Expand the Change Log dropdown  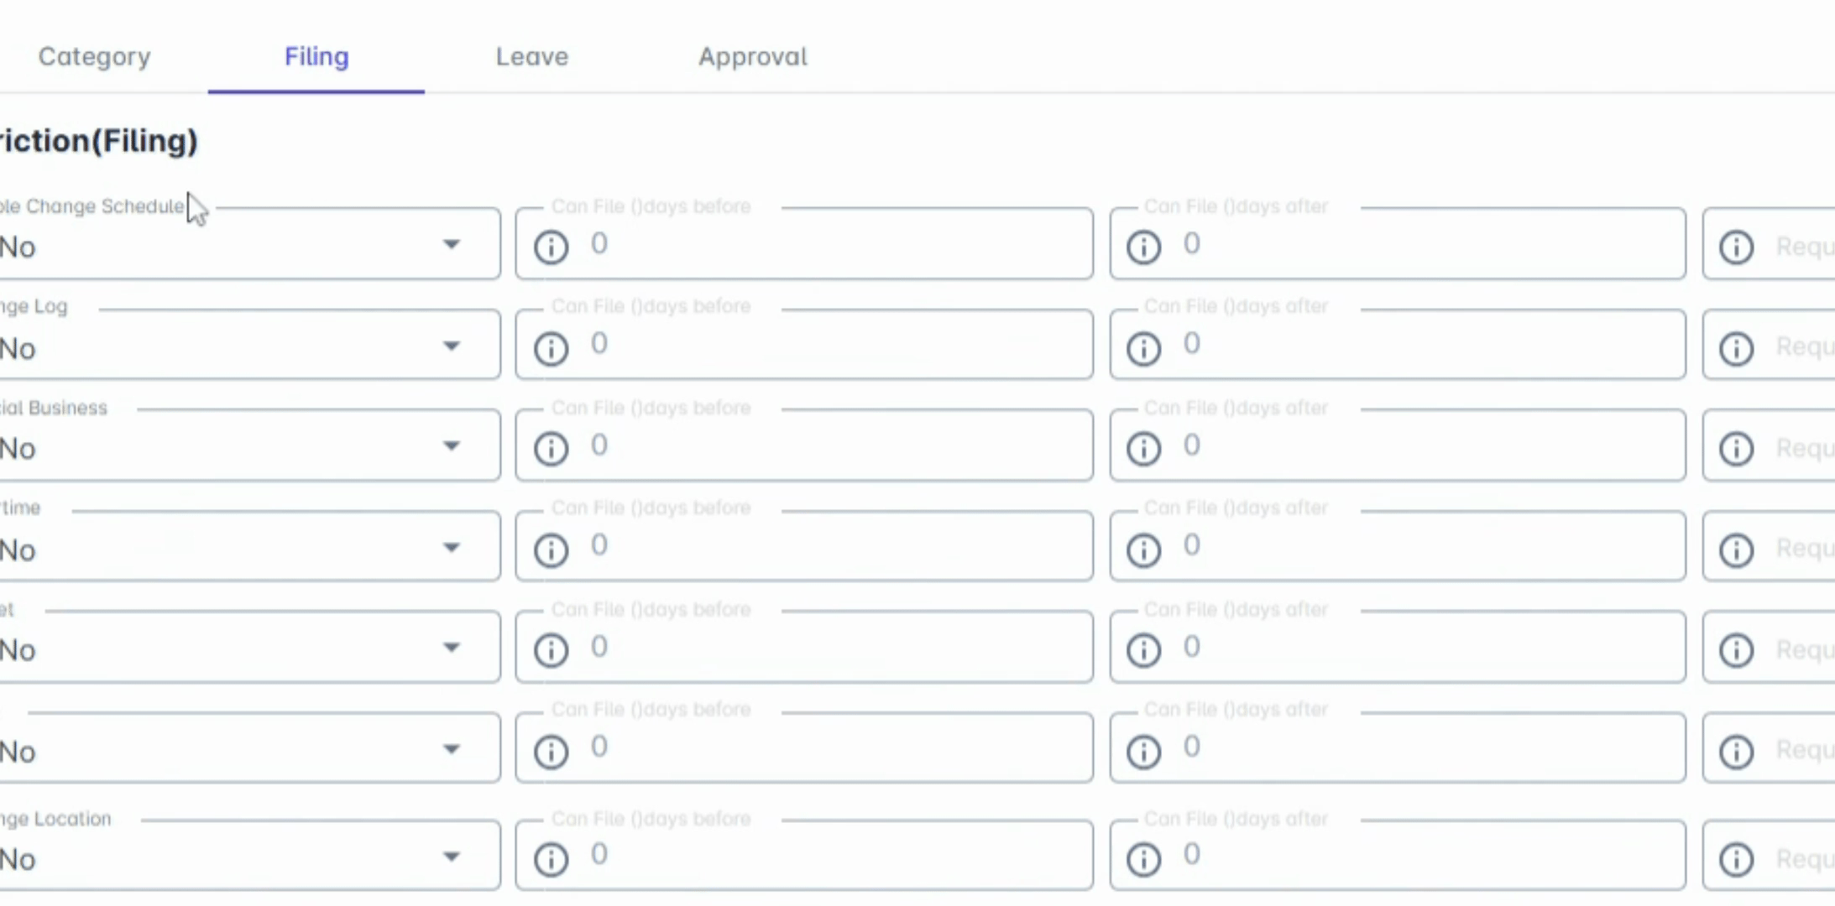click(452, 346)
